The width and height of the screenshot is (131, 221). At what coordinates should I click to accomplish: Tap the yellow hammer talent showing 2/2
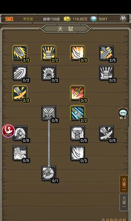pyautogui.click(x=49, y=53)
